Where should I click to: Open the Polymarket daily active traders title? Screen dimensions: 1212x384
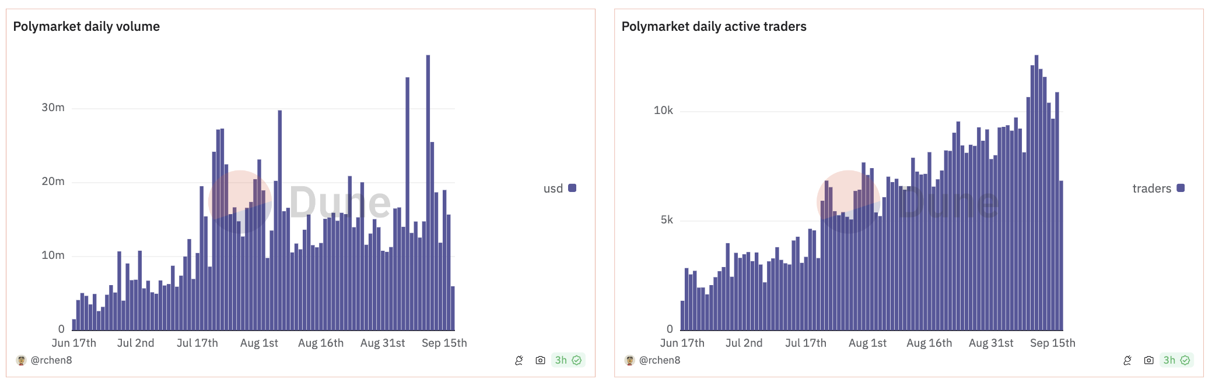[714, 26]
